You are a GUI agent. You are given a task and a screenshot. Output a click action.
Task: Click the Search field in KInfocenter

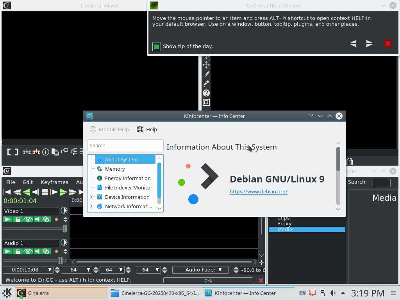click(x=125, y=145)
